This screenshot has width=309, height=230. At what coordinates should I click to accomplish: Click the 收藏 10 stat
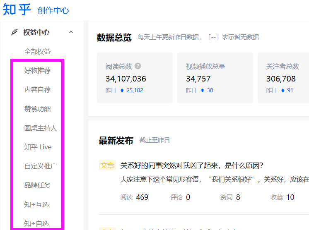coord(282,197)
